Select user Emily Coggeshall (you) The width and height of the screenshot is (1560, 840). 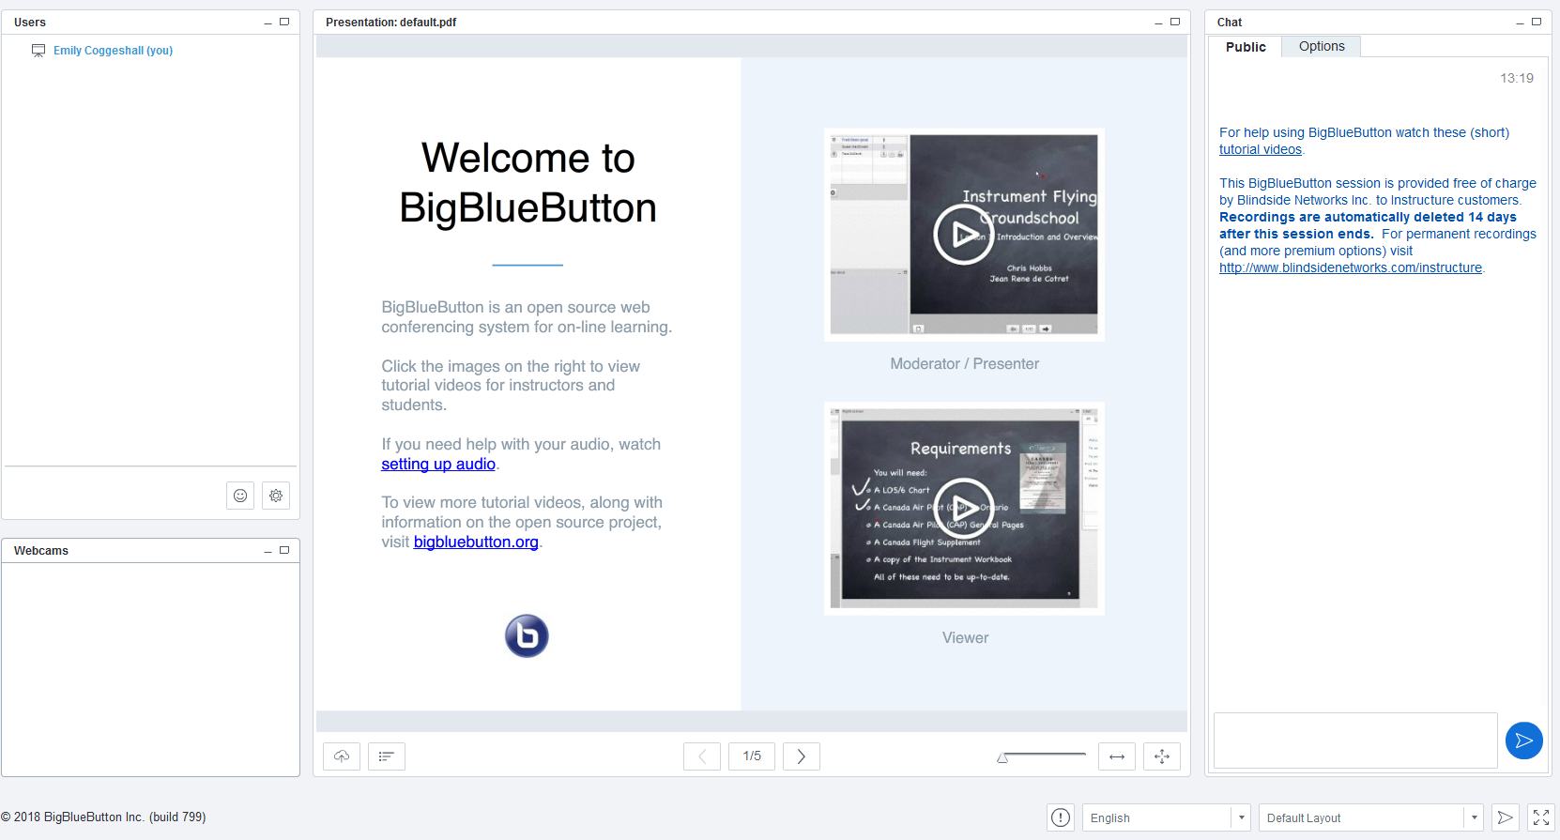click(113, 51)
